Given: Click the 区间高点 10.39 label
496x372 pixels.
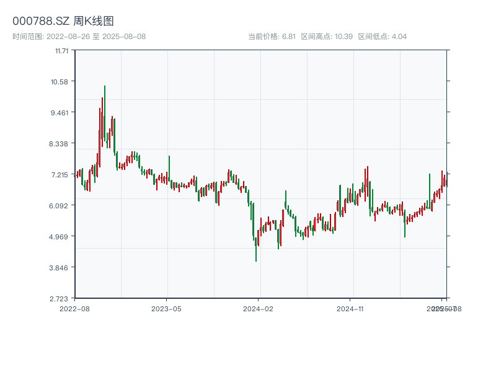Looking at the screenshot, I should 327,37.
